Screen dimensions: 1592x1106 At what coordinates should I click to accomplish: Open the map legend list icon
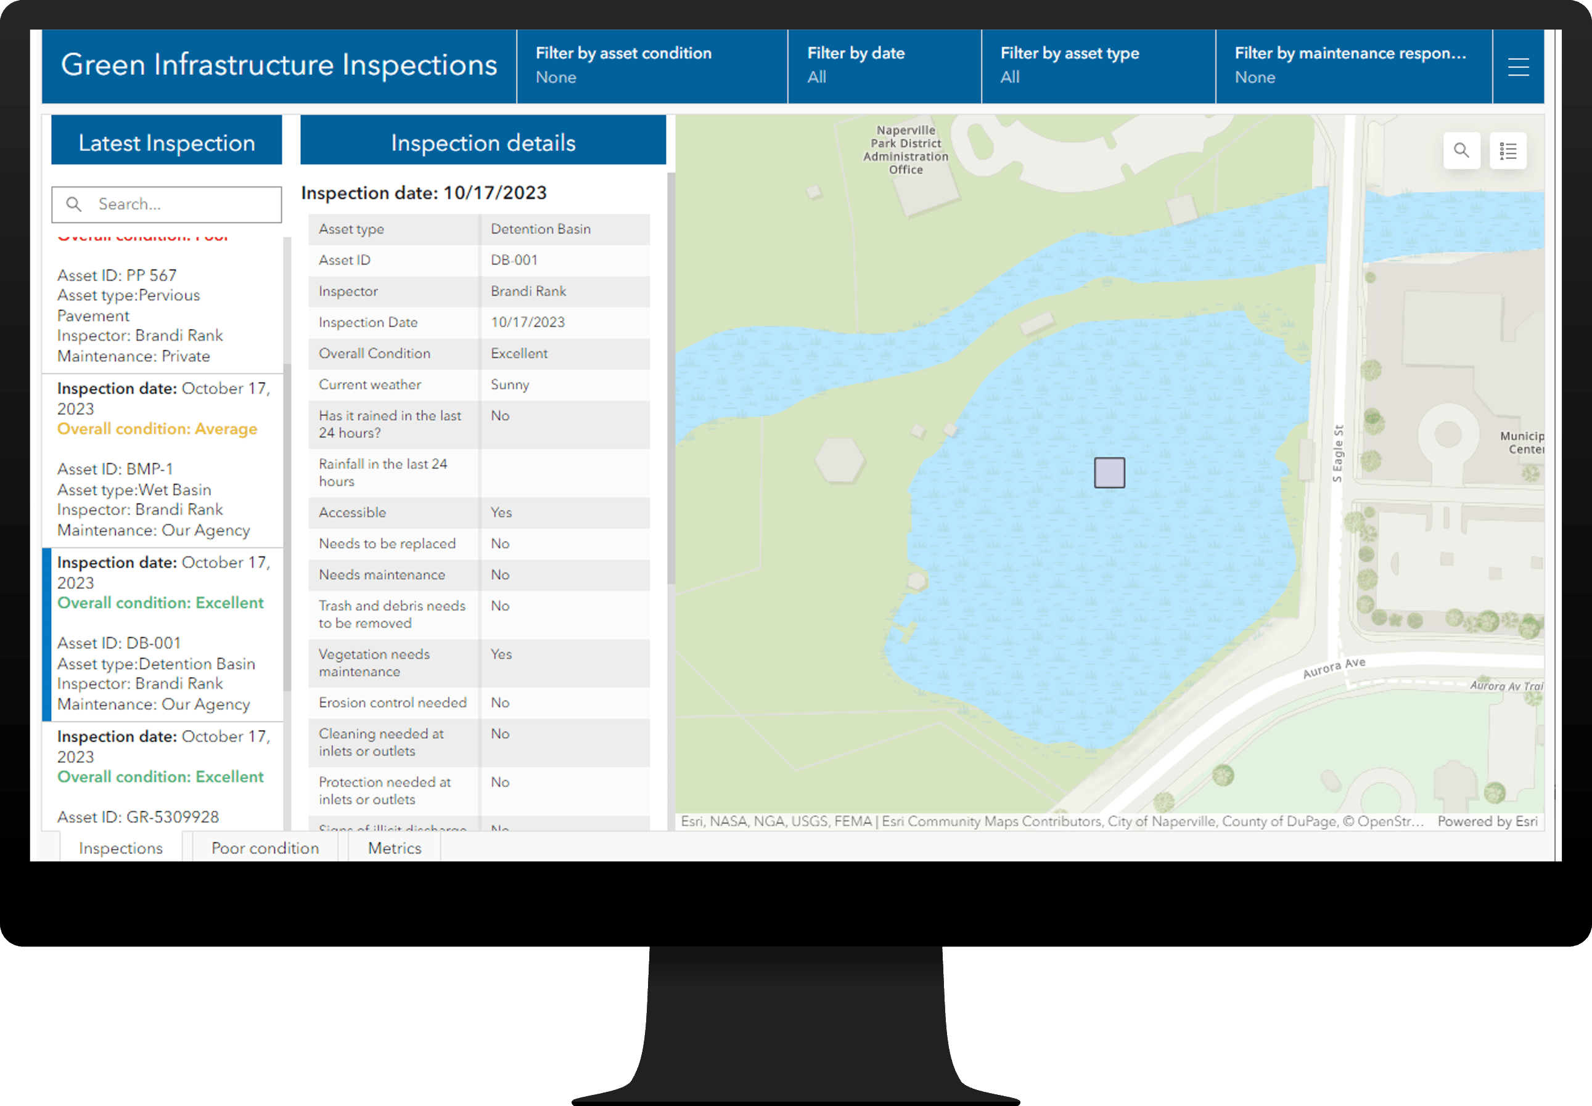[x=1508, y=150]
